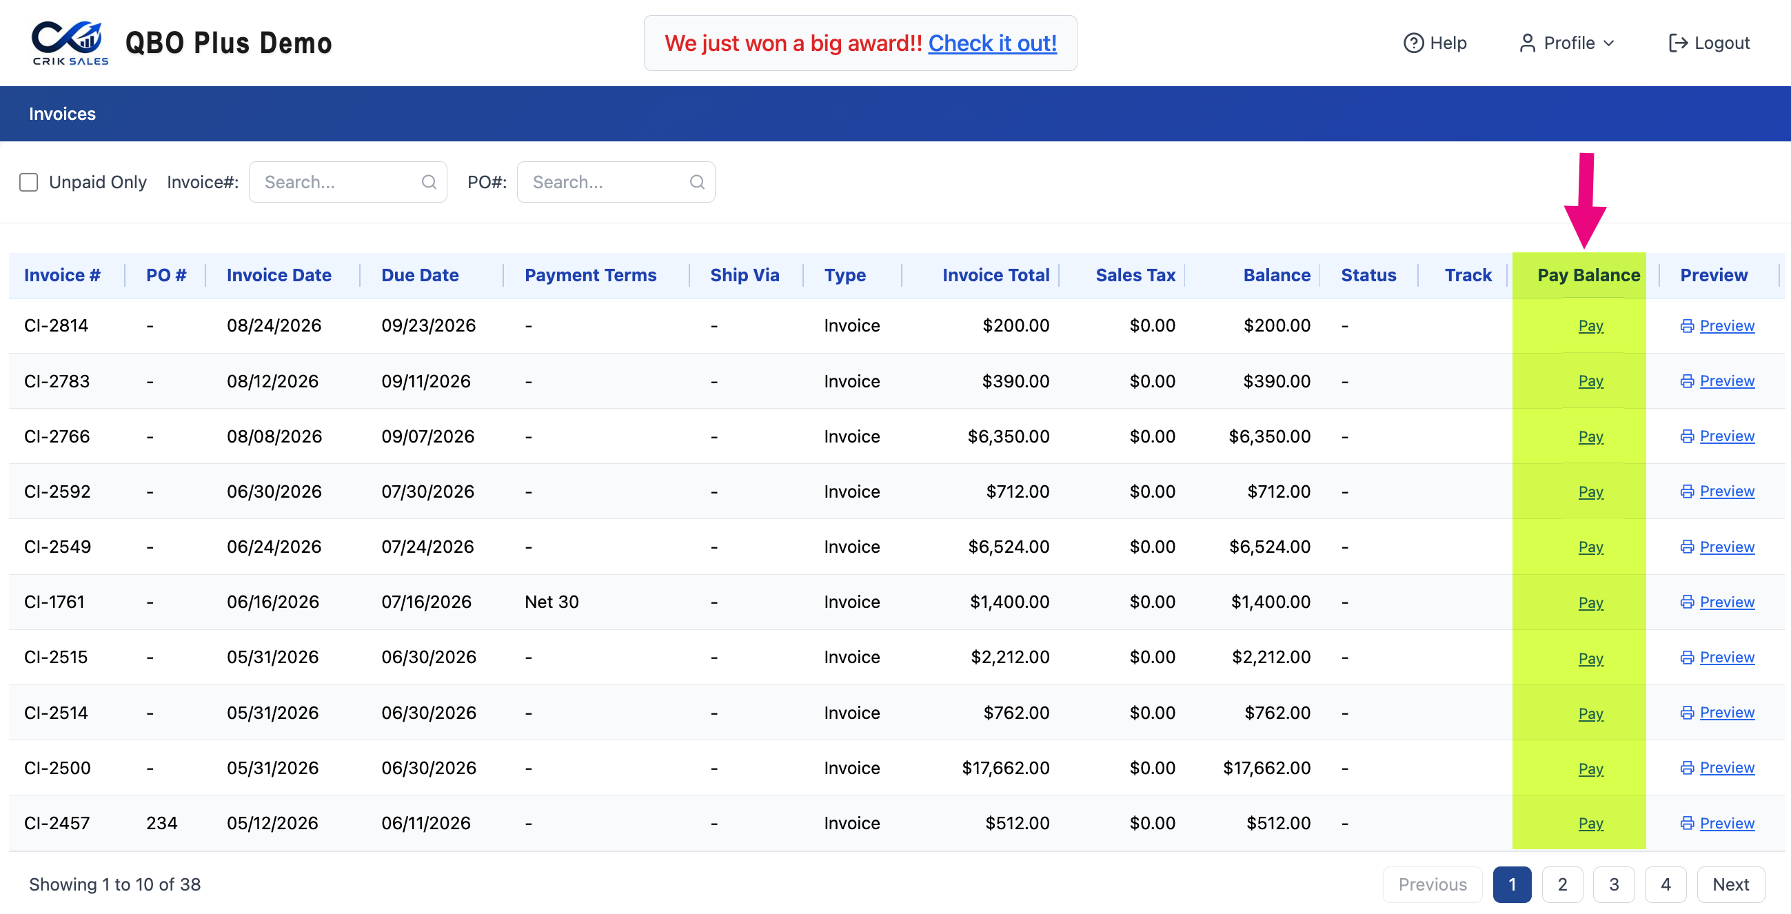The width and height of the screenshot is (1791, 914).
Task: Go to page 3 of invoices
Action: (1614, 884)
